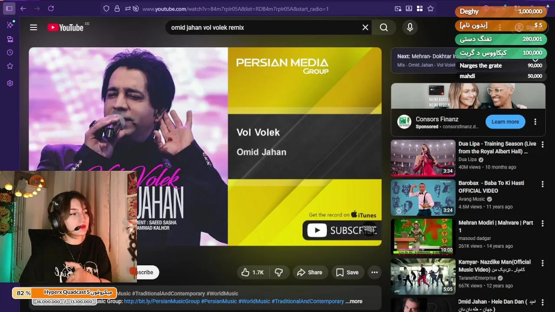Open the three-dot menu for Kamyar Nazdike Man
This screenshot has height=312, width=555.
[x=542, y=263]
